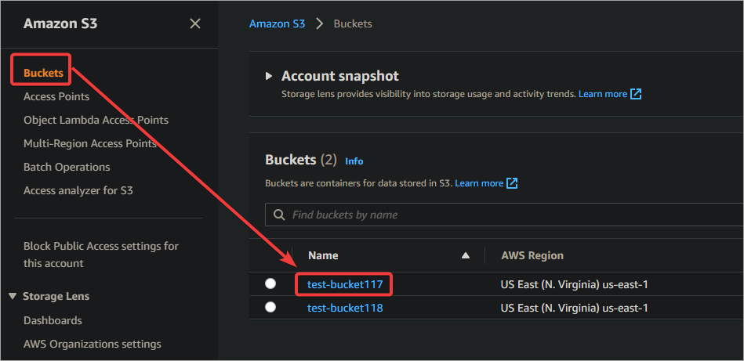The image size is (744, 361).
Task: Open the Buckets Info link
Action: pos(354,161)
